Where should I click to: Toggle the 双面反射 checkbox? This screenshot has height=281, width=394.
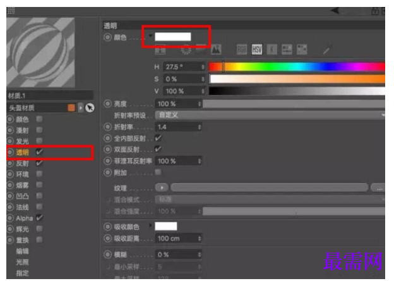pos(158,149)
